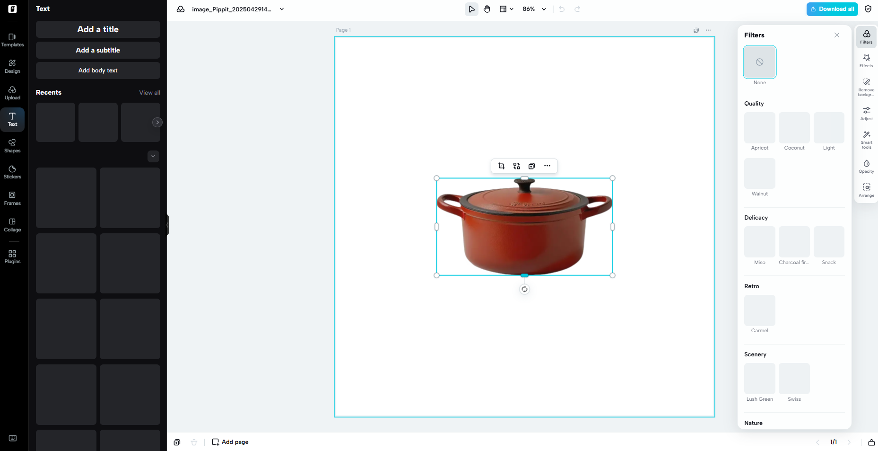Open the Page 1 options menu

tap(708, 30)
